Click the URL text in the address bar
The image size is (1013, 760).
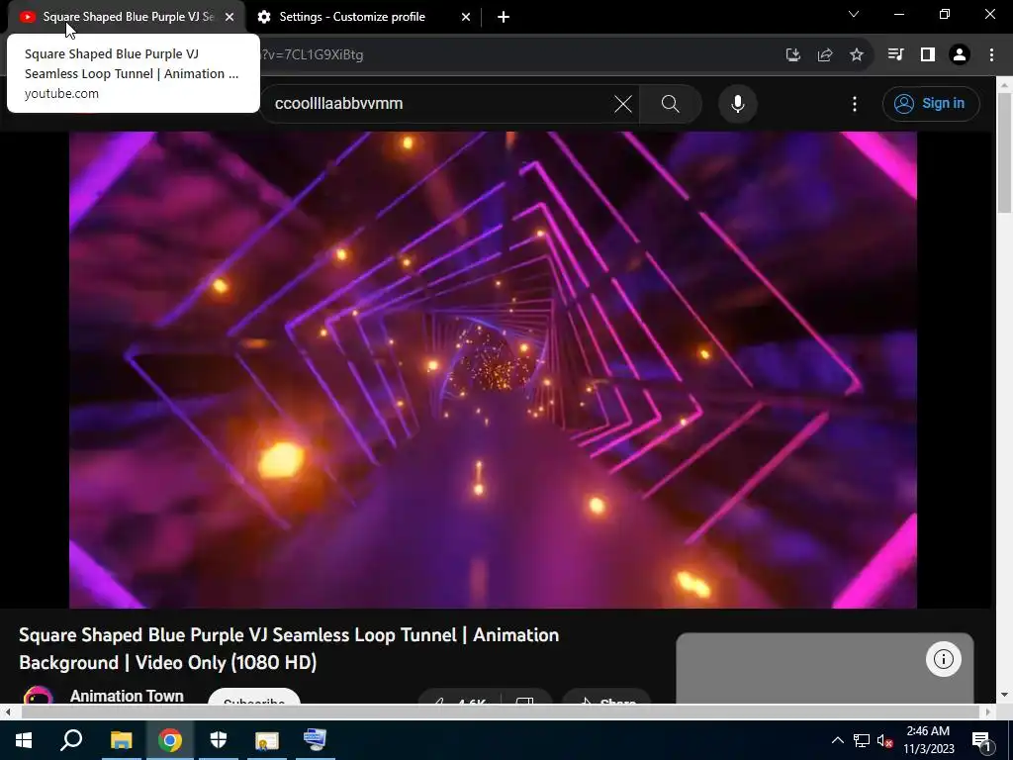click(312, 55)
